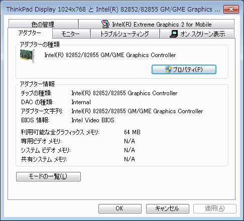This screenshot has height=221, width=244.
Task: Click the Intel Extreme Graphics tab icon
Action: coord(105,24)
